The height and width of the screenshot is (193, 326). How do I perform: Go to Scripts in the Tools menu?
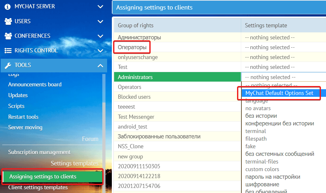(16, 106)
